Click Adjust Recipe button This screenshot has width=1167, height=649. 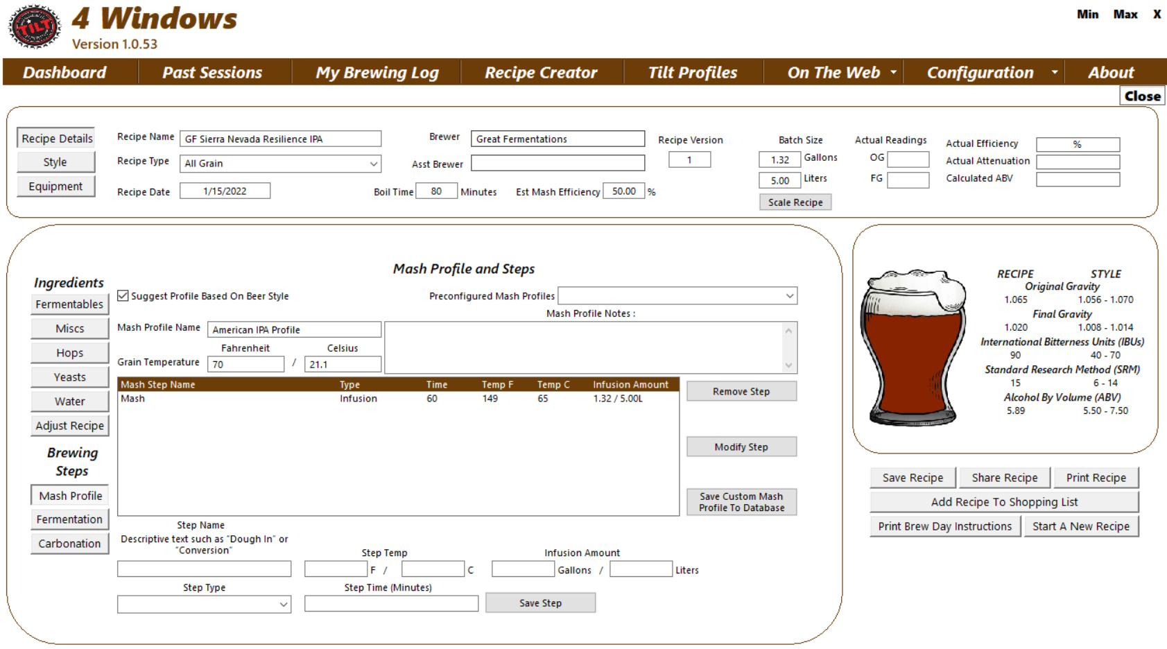69,426
